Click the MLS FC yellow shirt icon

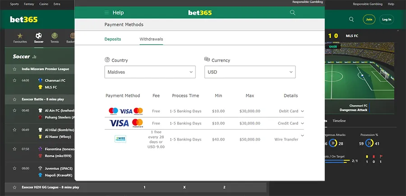(41, 87)
